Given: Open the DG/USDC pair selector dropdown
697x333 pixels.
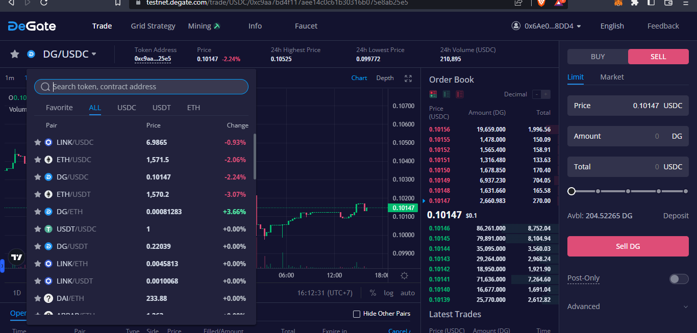Looking at the screenshot, I should [69, 54].
